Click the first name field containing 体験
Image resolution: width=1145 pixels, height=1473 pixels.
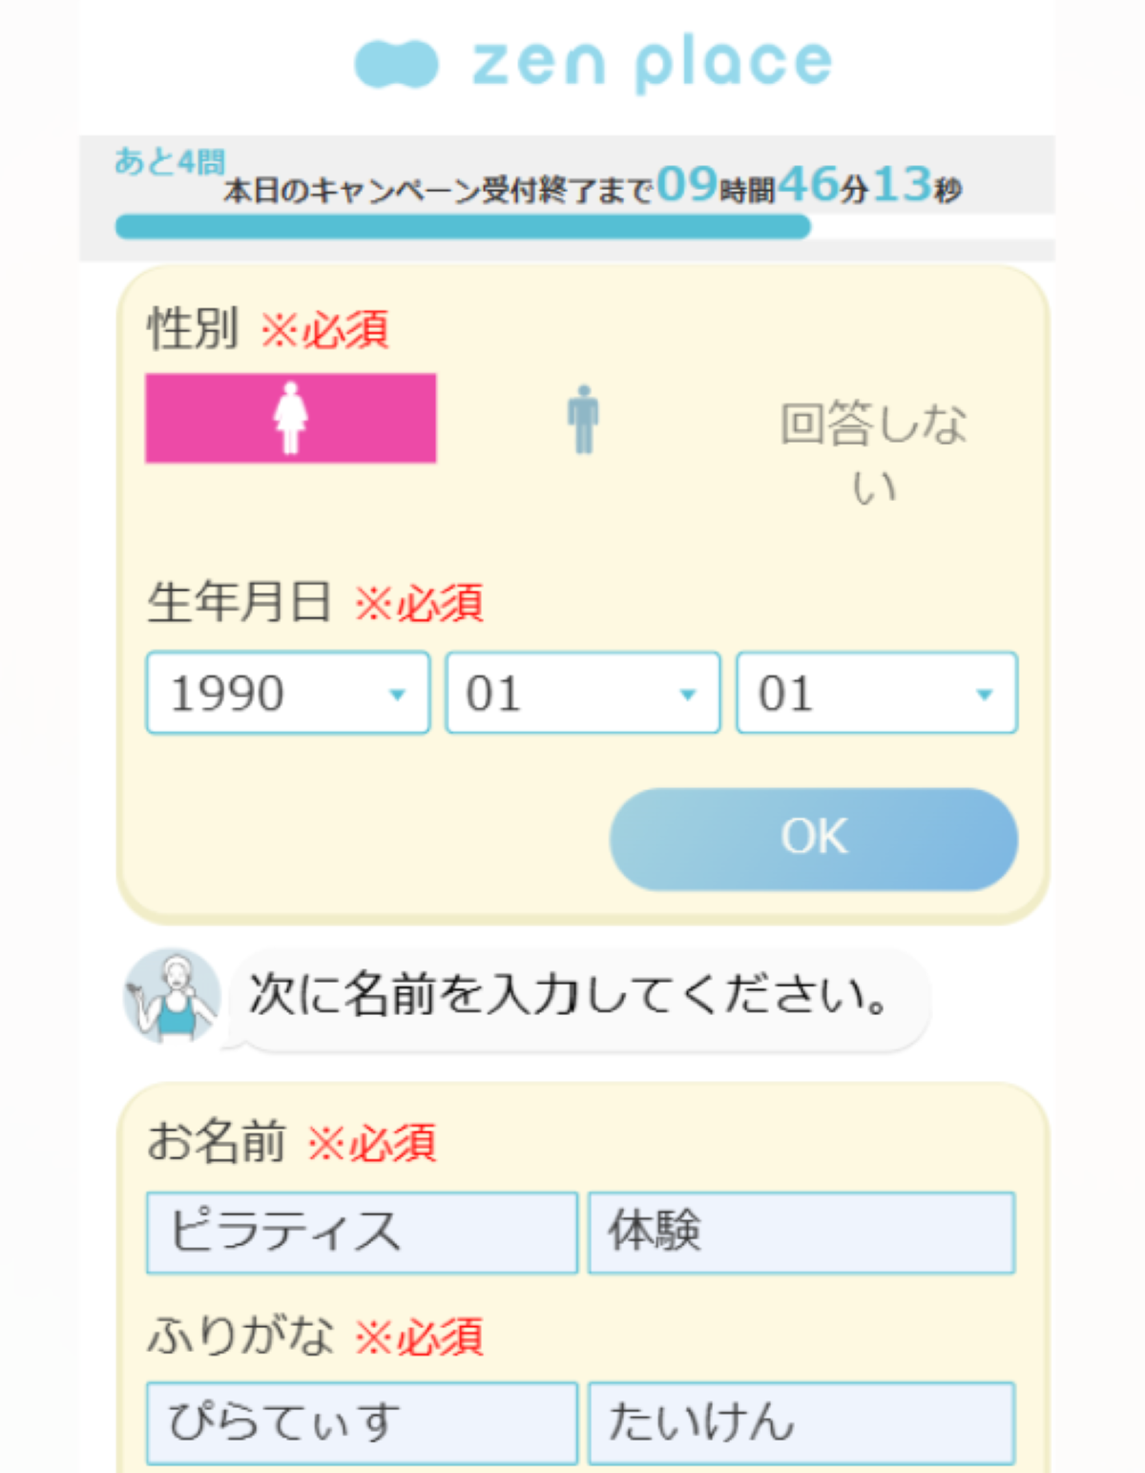tap(801, 1232)
